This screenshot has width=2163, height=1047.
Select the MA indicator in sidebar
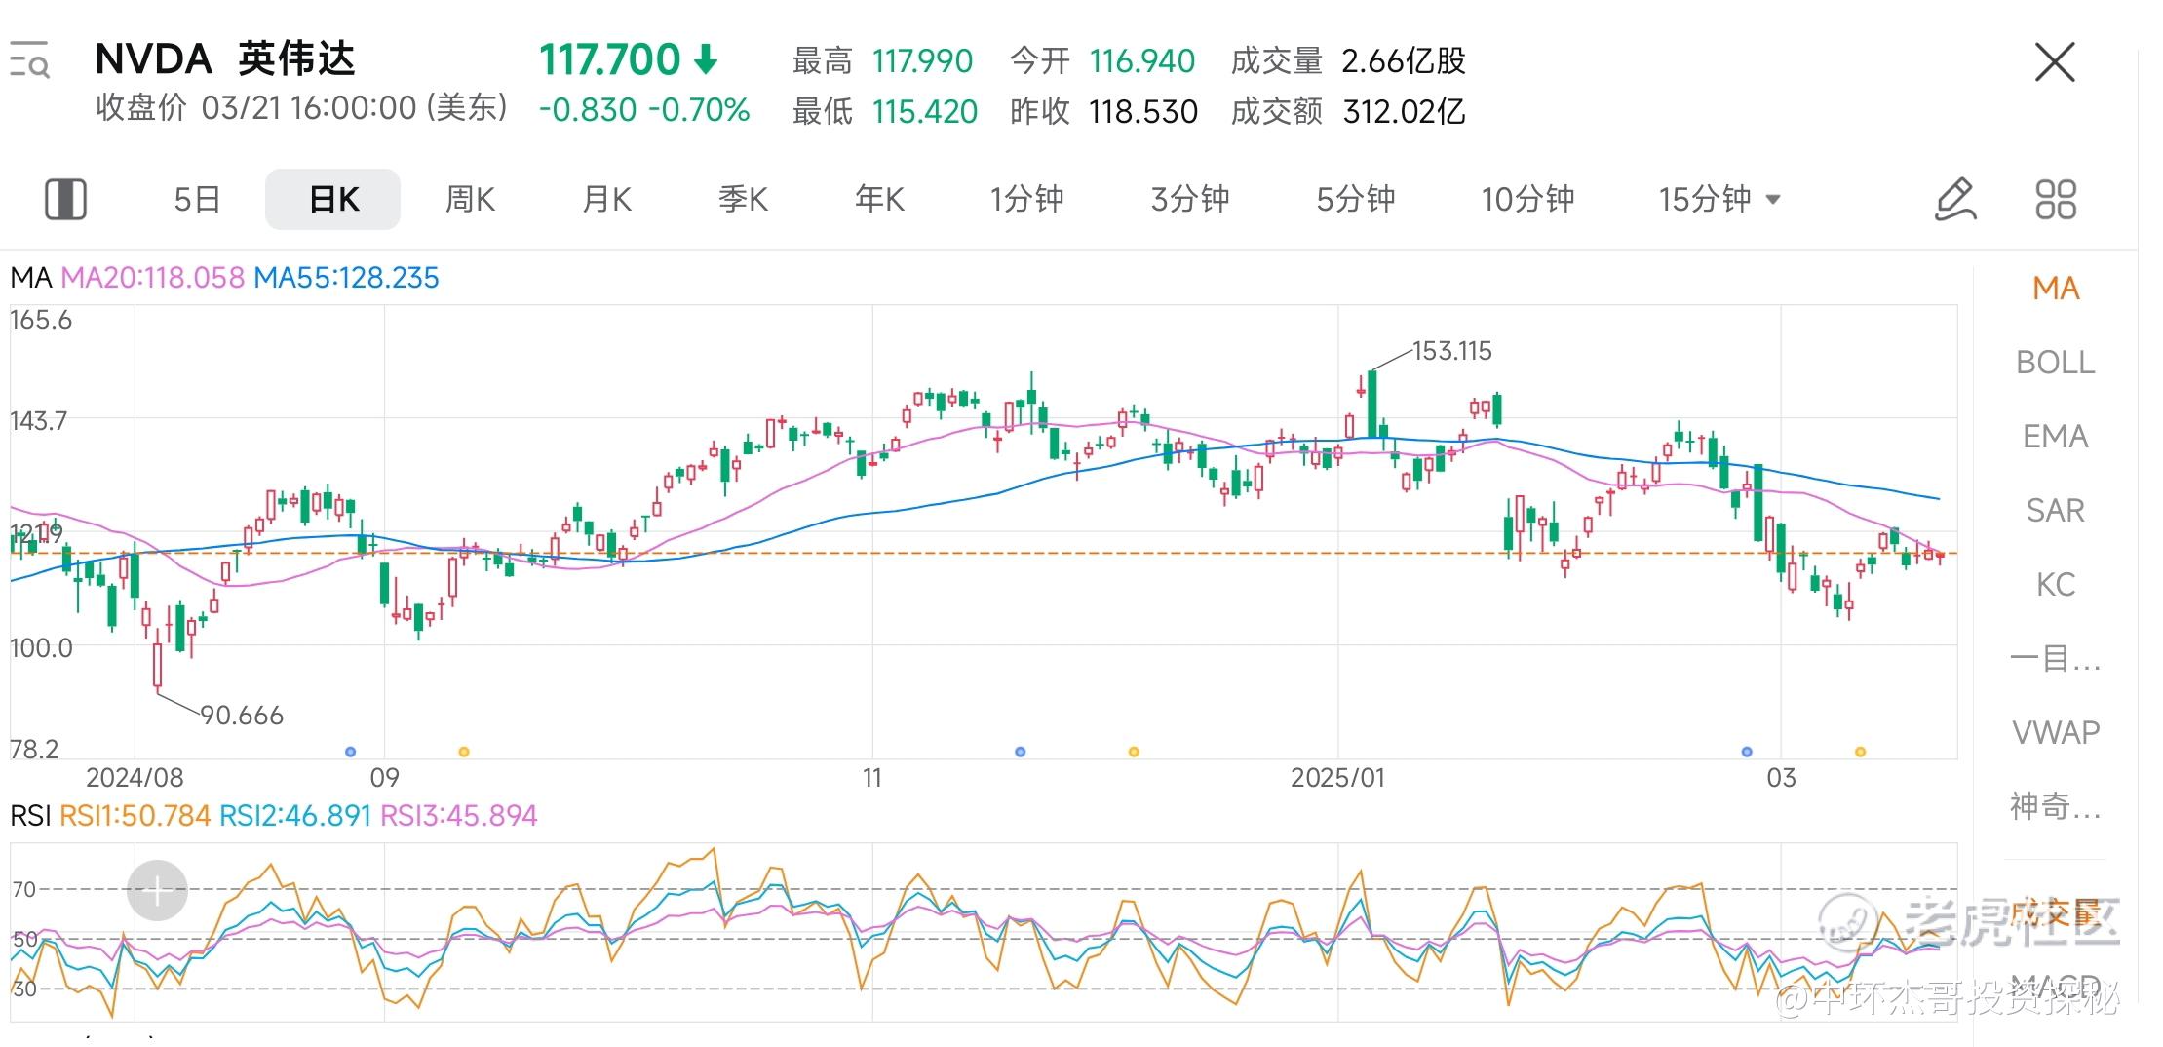[x=2056, y=289]
